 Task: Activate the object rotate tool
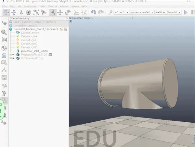[x=68, y=12]
